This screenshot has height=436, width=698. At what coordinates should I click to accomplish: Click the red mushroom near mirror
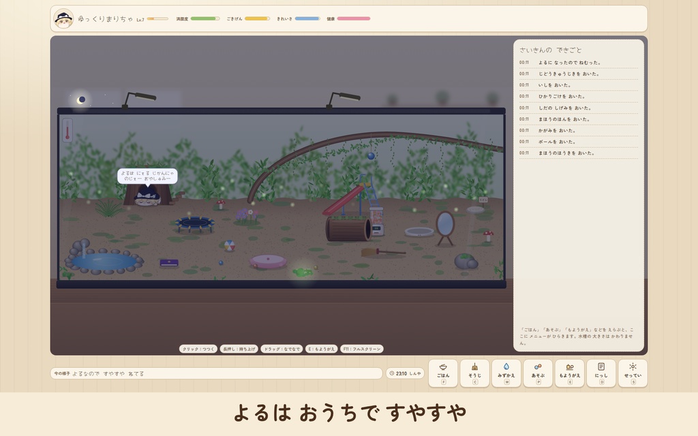pyautogui.click(x=488, y=235)
